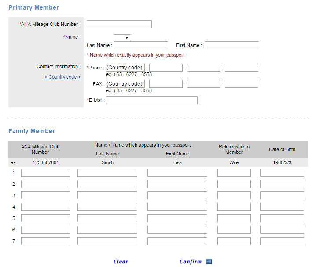Click family row 3 First Name field
Screen dimensions: 312x267
(177, 195)
